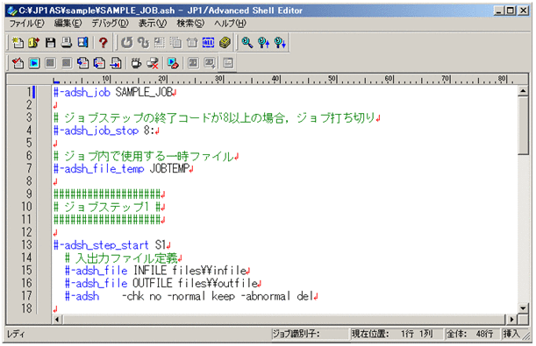Click #-adsh_step_start on line 13
Image resolution: width=536 pixels, height=346 pixels.
pos(101,245)
